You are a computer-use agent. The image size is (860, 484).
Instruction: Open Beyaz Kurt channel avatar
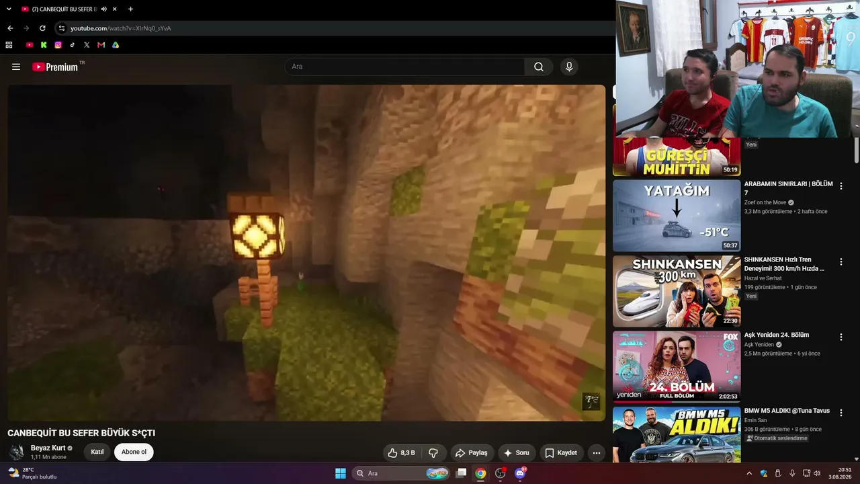point(17,452)
